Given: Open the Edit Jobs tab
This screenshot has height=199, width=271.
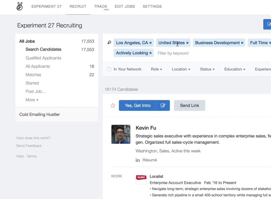Looking at the screenshot, I should pos(125,6).
